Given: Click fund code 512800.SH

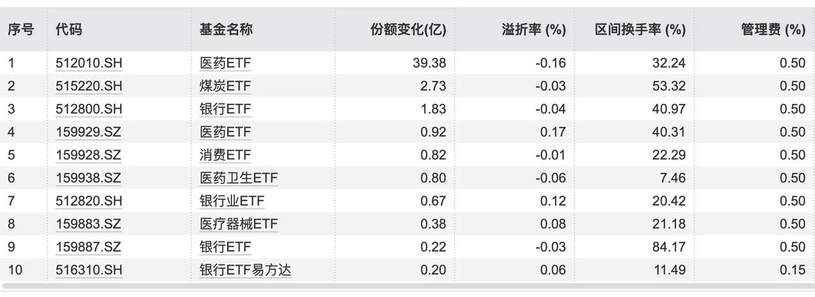Looking at the screenshot, I should click(x=88, y=109).
